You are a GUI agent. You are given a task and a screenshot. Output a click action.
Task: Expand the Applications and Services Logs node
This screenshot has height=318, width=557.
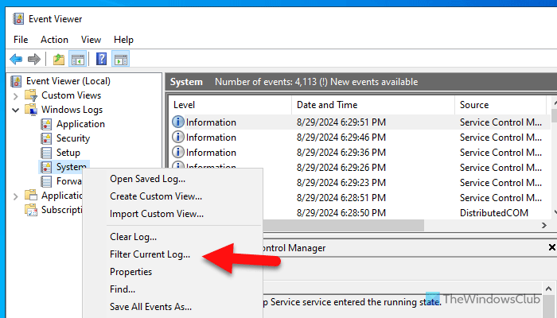click(16, 196)
